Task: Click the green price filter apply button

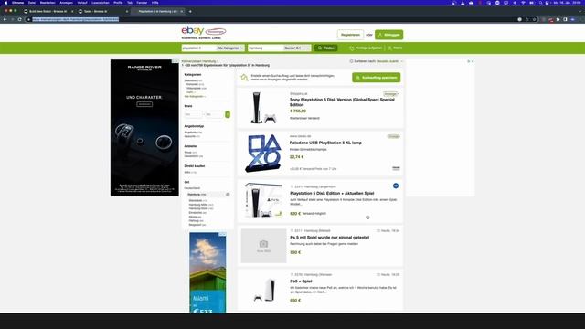Action: click(x=228, y=114)
